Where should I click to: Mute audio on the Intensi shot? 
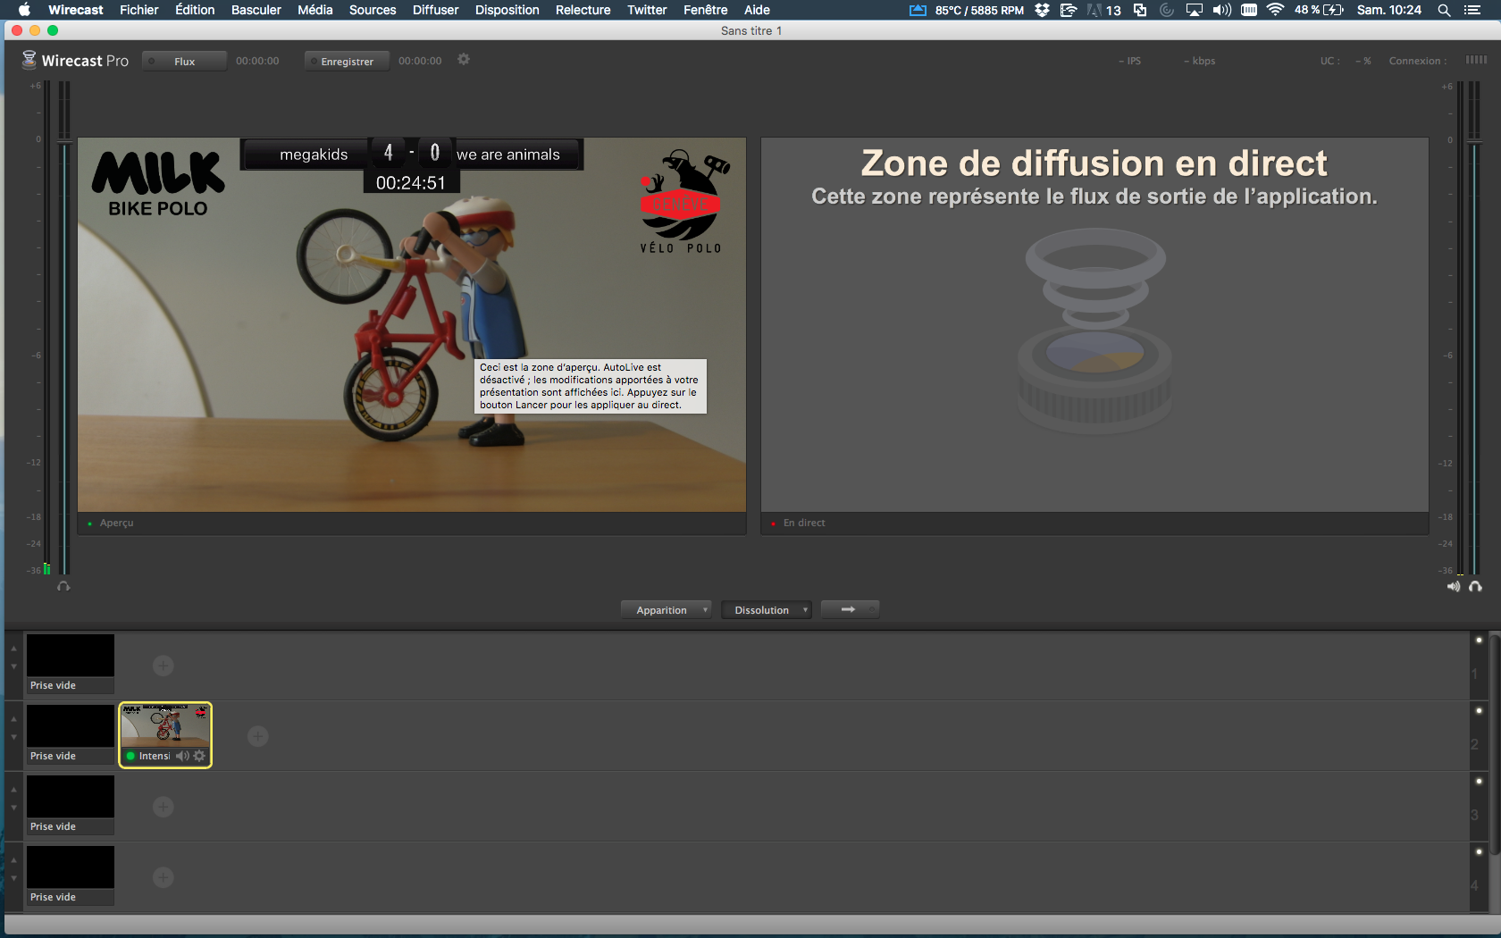pyautogui.click(x=182, y=756)
